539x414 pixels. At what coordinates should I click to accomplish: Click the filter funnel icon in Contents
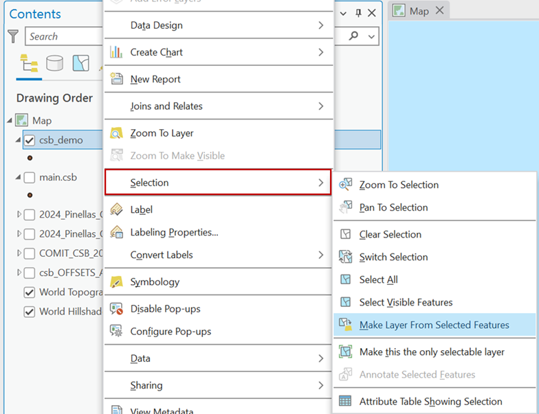(x=13, y=36)
